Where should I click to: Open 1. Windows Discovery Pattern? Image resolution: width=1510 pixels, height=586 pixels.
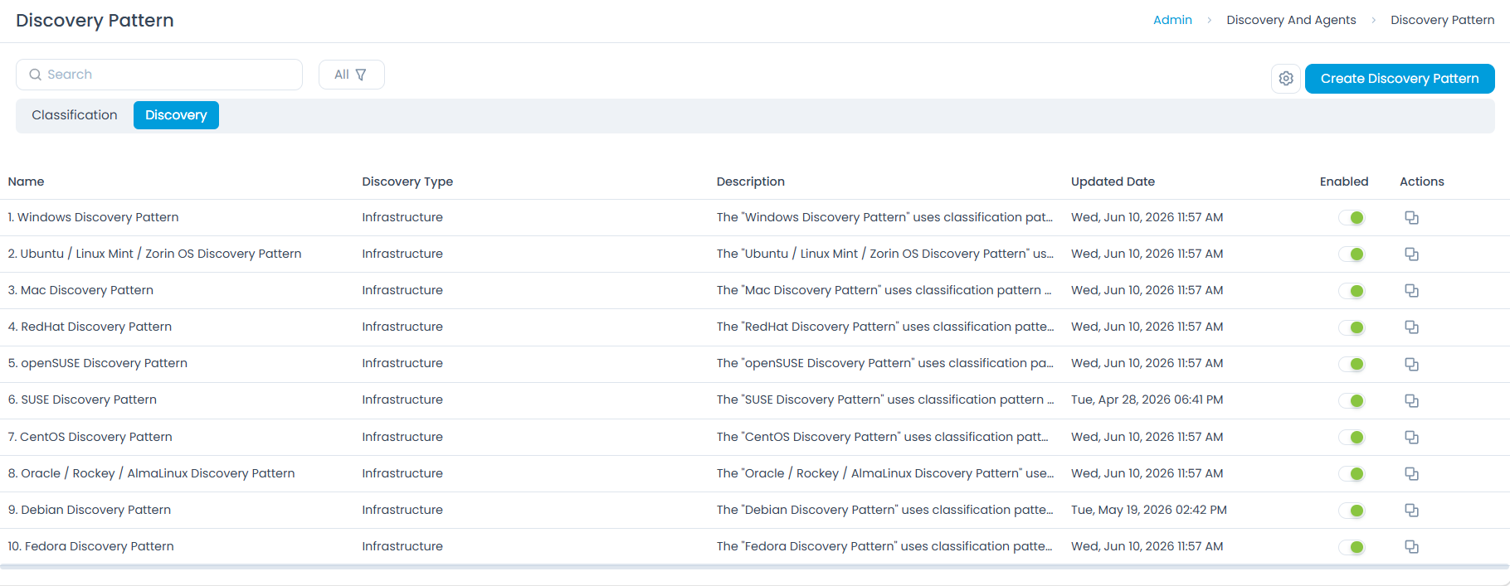pos(93,217)
